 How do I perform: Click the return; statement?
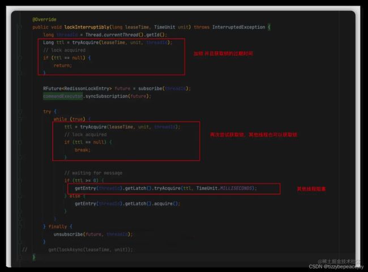(63, 66)
